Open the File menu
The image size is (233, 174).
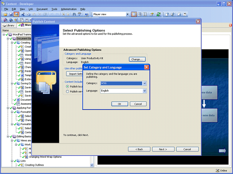click(6, 9)
